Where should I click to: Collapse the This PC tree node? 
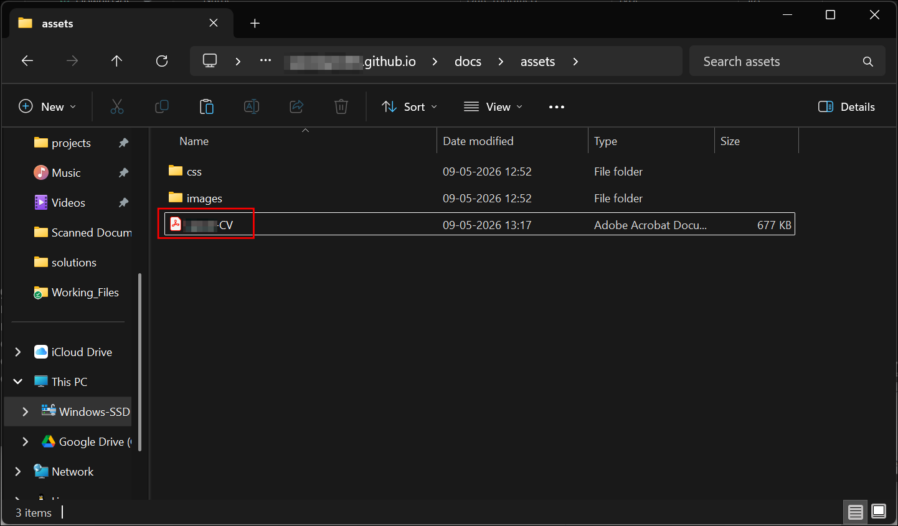tap(18, 382)
